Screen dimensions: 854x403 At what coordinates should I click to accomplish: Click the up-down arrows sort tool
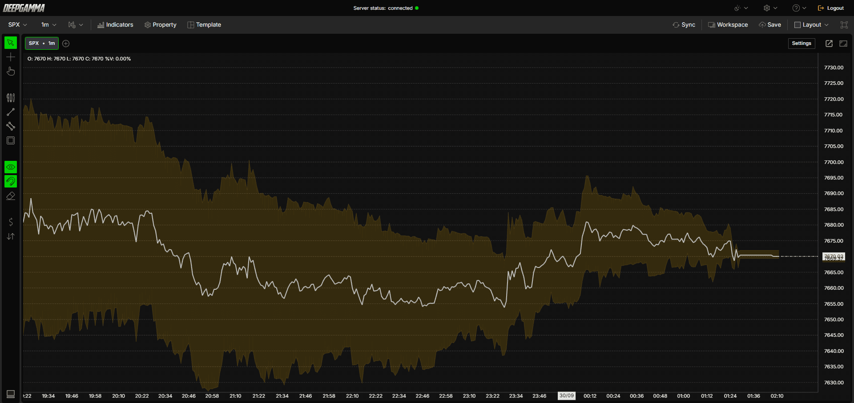point(11,236)
